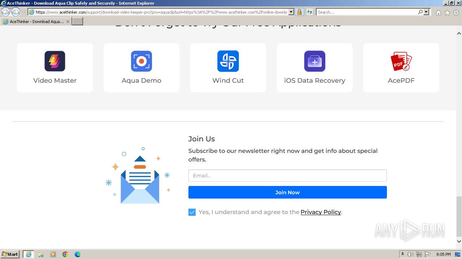Click the scrollbar up arrow
This screenshot has width=462, height=259.
tap(459, 33)
